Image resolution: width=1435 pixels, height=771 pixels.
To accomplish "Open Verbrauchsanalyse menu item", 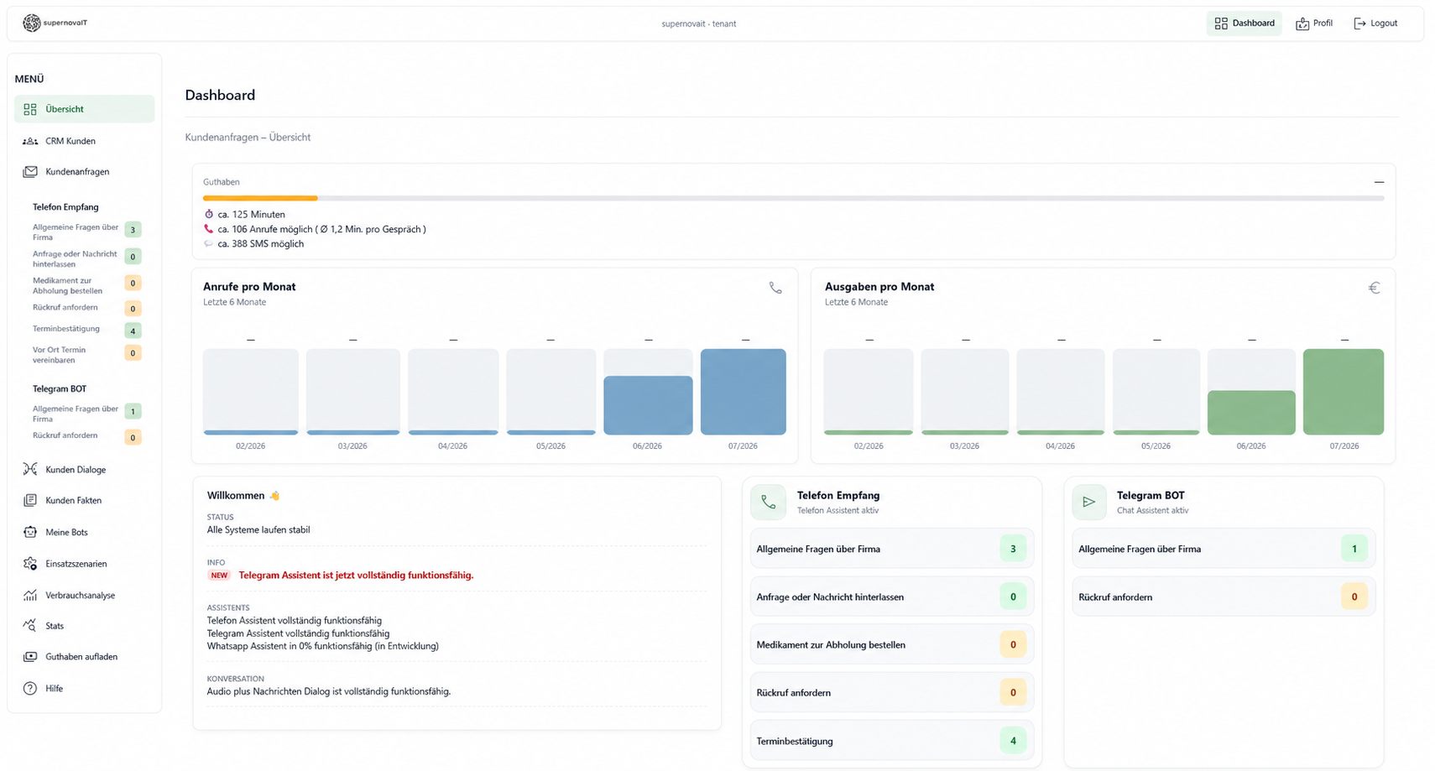I will pyautogui.click(x=84, y=596).
